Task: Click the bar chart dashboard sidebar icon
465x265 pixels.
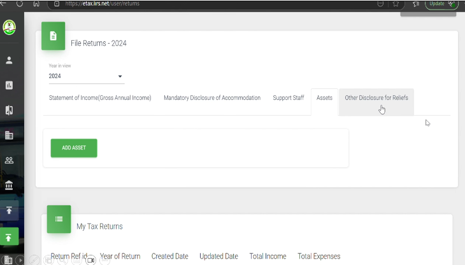Action: (x=9, y=85)
